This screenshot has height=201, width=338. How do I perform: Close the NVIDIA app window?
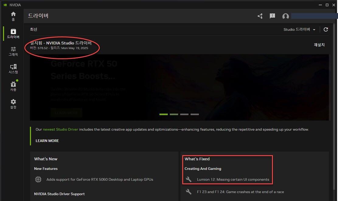(x=334, y=5)
